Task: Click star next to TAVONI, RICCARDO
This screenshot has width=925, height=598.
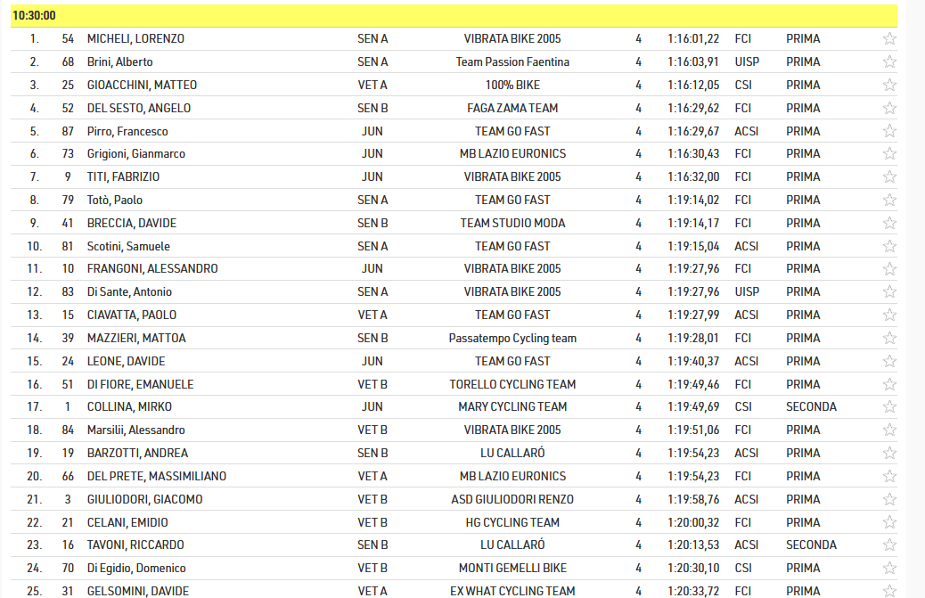Action: pos(889,545)
